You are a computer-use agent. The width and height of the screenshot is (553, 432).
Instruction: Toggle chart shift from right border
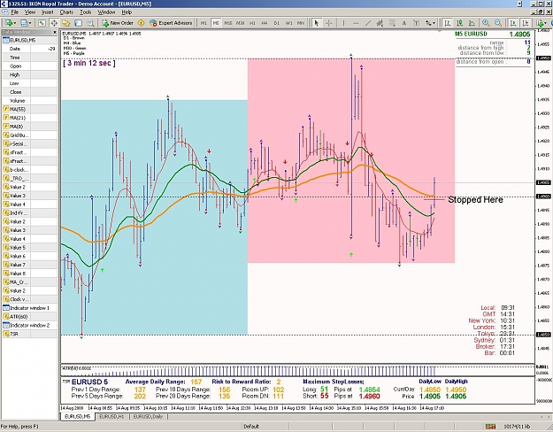click(x=526, y=23)
